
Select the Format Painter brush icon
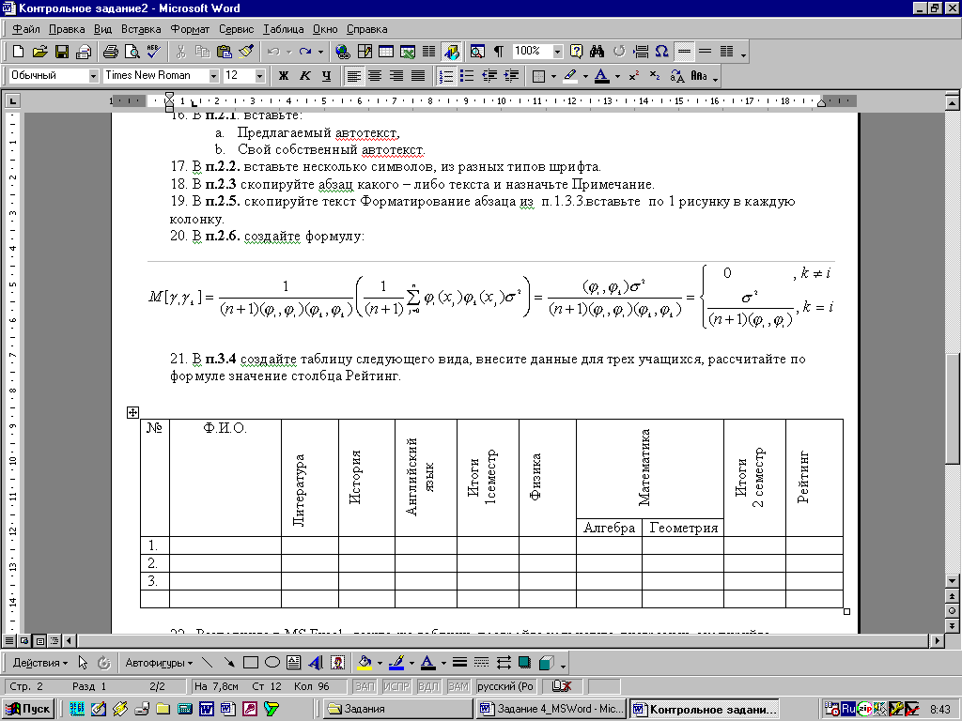pyautogui.click(x=247, y=52)
